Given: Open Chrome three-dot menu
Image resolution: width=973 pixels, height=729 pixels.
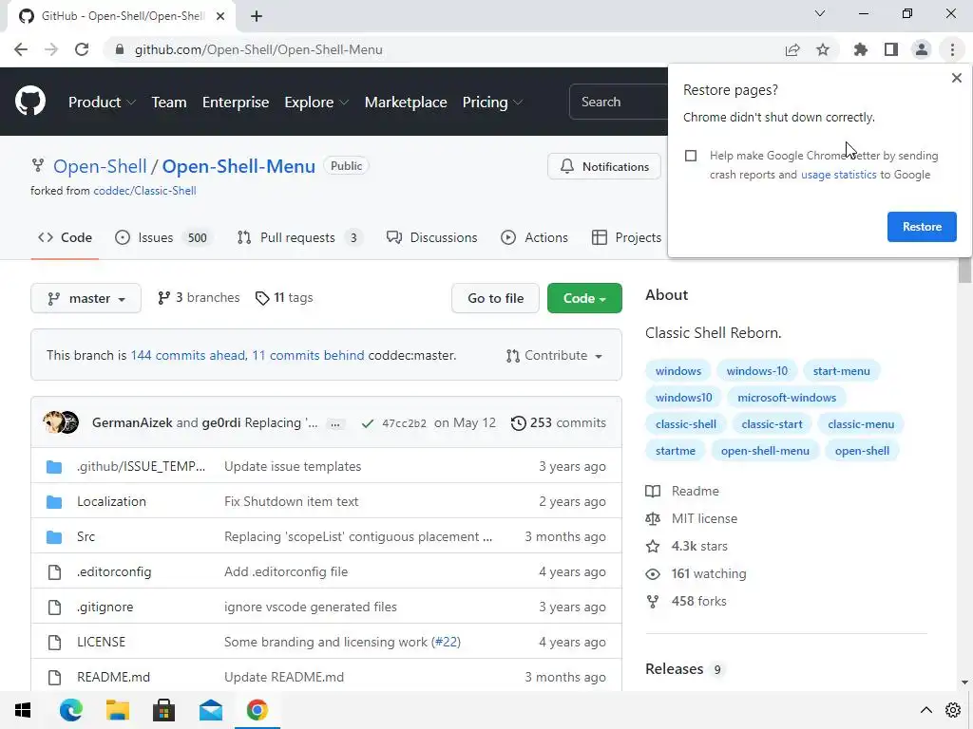Looking at the screenshot, I should tap(952, 49).
